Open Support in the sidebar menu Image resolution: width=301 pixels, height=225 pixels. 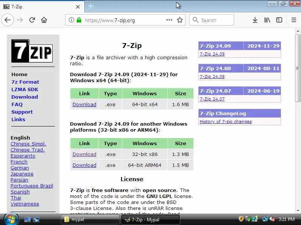22,112
